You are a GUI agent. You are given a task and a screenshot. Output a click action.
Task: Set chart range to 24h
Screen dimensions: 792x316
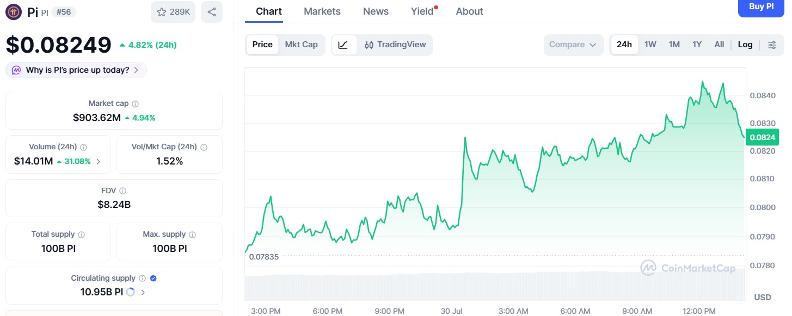click(624, 45)
